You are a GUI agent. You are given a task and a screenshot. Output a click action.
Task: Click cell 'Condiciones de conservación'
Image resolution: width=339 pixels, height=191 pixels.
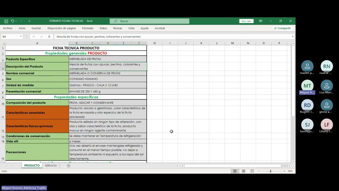coord(37,136)
